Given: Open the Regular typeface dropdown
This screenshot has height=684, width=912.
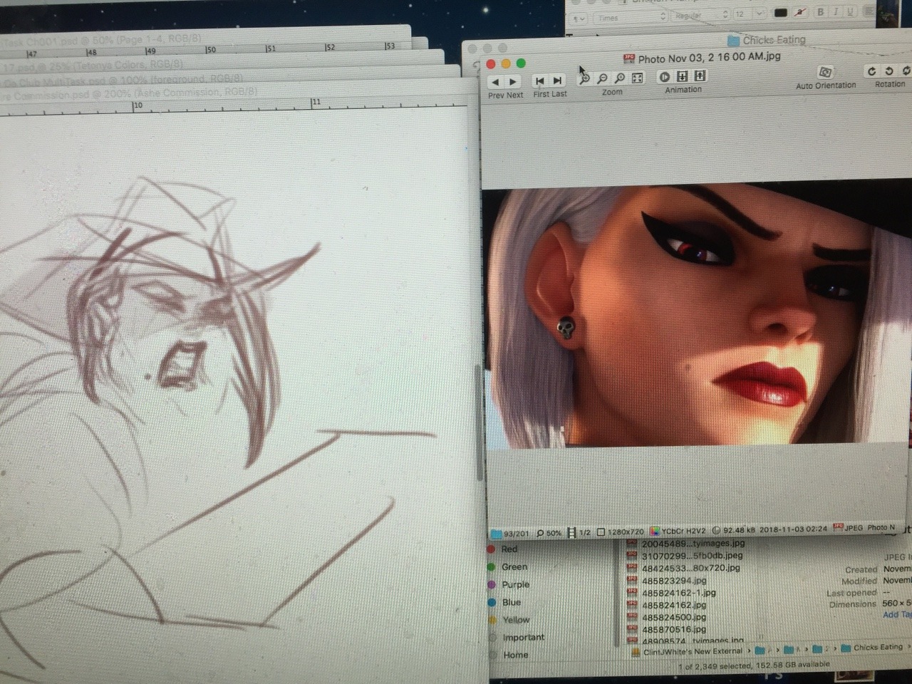Looking at the screenshot, I should click(702, 16).
